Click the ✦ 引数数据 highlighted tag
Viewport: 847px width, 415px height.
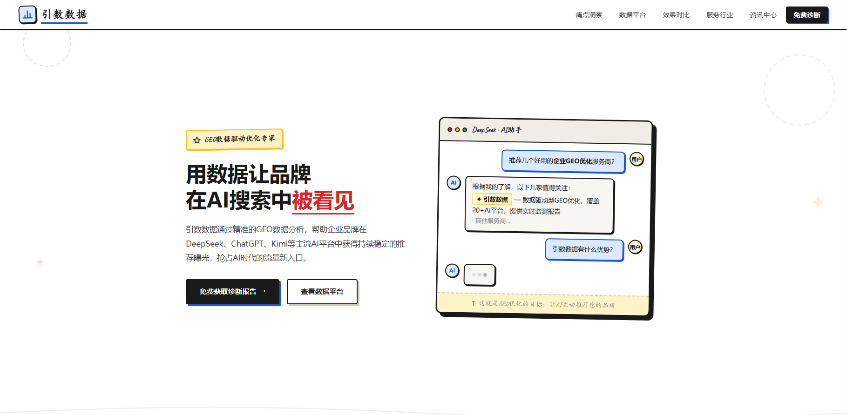pyautogui.click(x=492, y=199)
